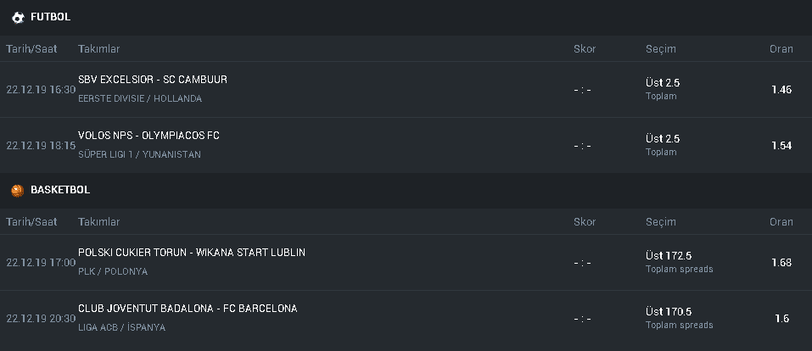Select the 1.46 odds value
The height and width of the screenshot is (351, 812).
coord(781,90)
